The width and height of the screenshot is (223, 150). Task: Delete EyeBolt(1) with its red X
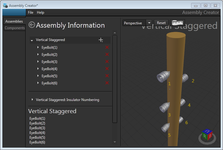[x=107, y=48]
